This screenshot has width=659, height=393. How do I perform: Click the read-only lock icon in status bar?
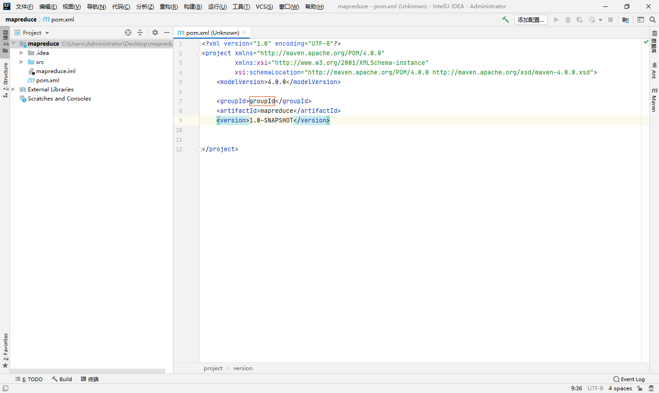(x=640, y=388)
